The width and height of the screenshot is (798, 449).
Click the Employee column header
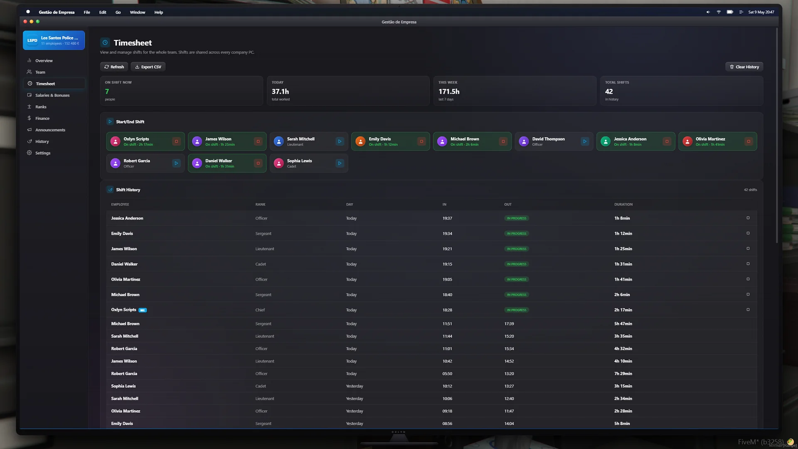click(x=120, y=205)
